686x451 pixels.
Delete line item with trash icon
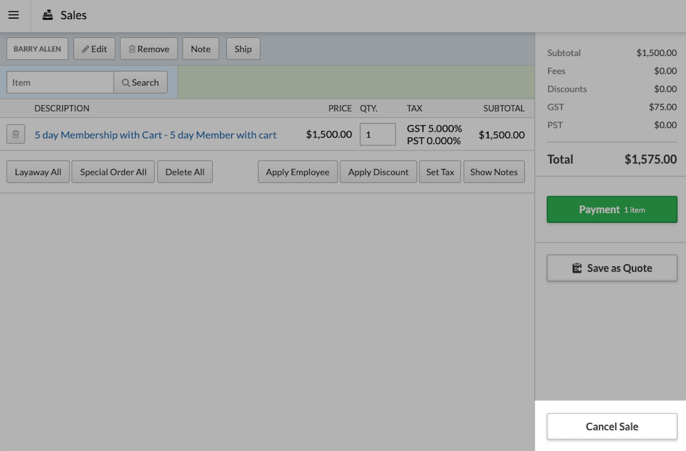point(16,134)
